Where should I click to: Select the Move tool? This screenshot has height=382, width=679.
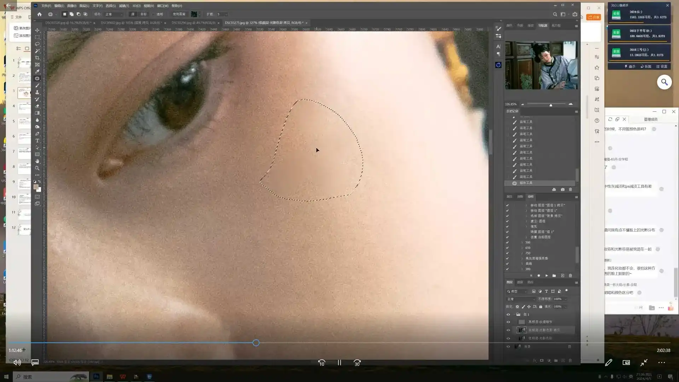37,30
